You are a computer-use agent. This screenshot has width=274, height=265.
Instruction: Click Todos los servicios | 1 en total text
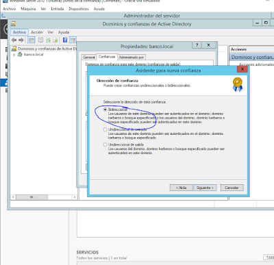(x=101, y=258)
